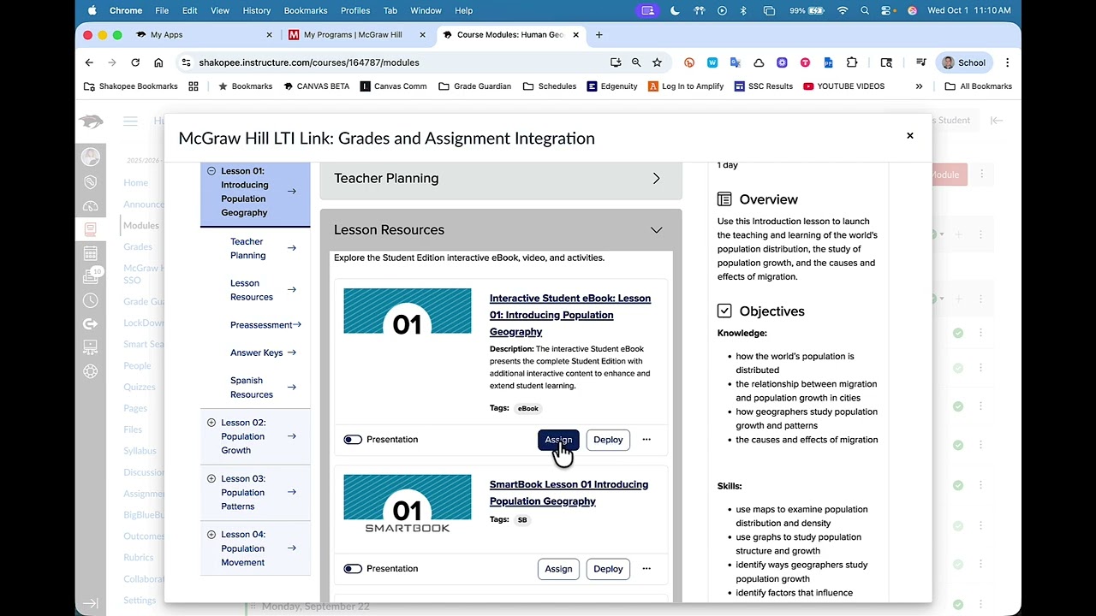Open Chrome extensions puzzle icon

click(852, 62)
